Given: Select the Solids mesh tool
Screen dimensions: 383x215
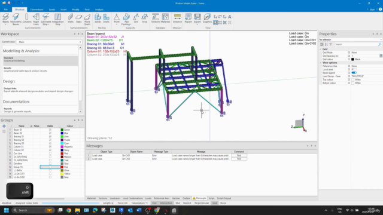Looking at the screenshot, I should click(x=98, y=18).
